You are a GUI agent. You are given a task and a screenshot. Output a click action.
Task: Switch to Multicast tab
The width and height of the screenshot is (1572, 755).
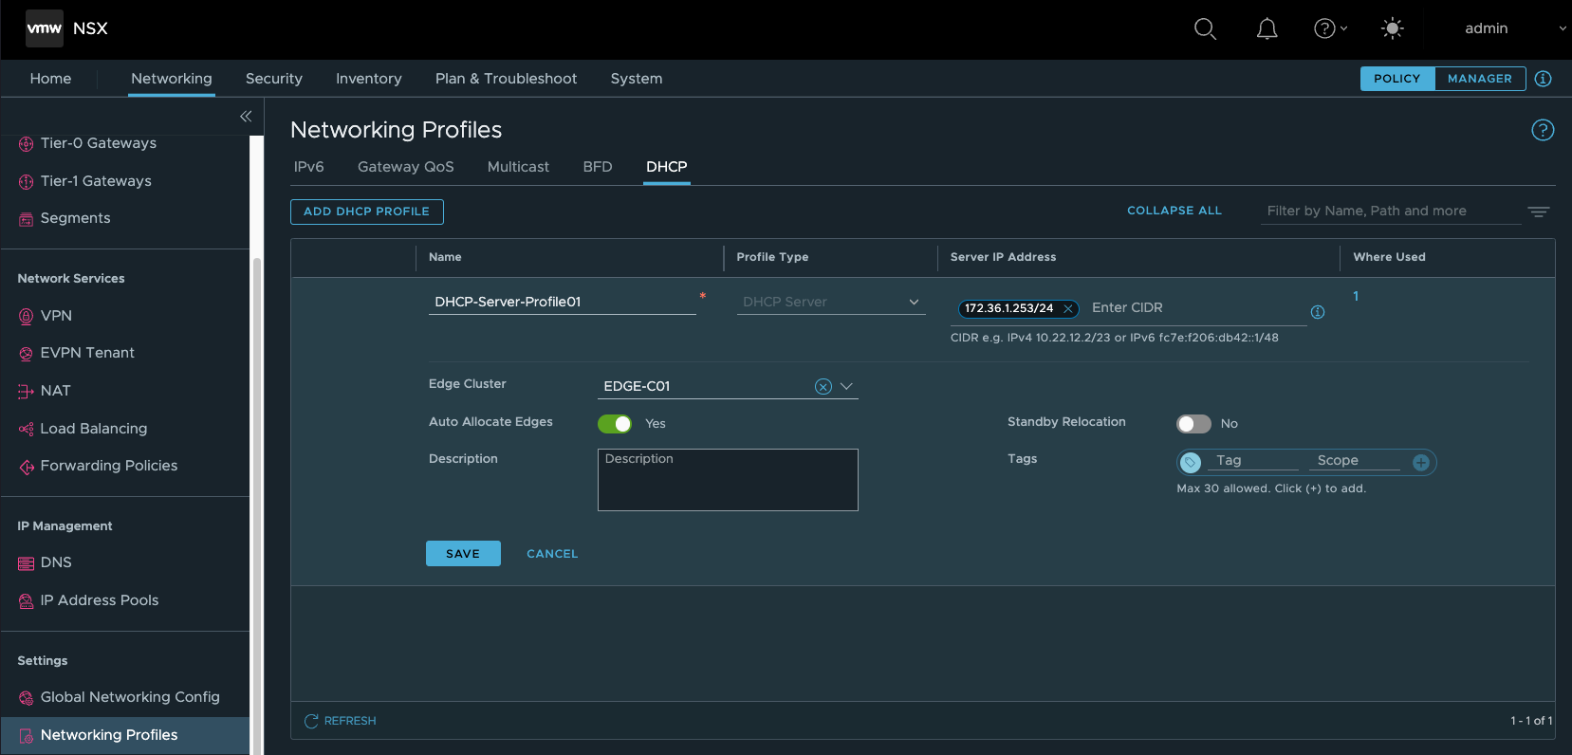tap(518, 167)
